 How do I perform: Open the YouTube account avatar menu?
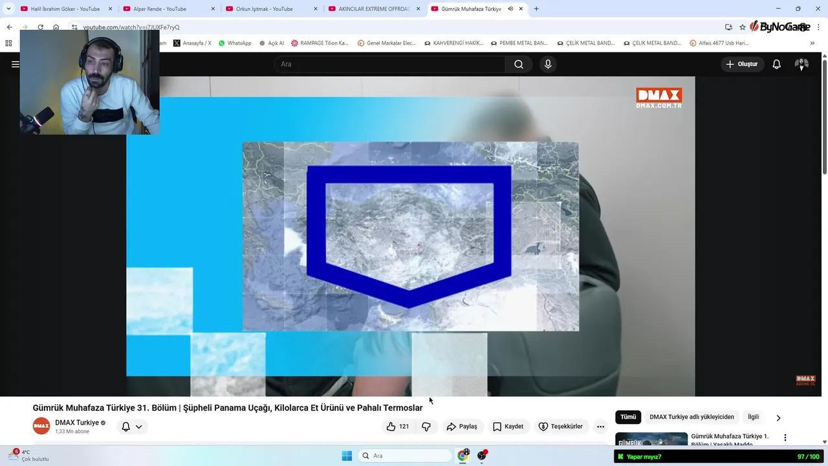(801, 64)
